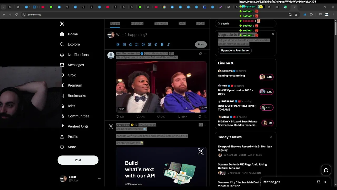View analytics showing 656K views

pyautogui.click(x=182, y=117)
